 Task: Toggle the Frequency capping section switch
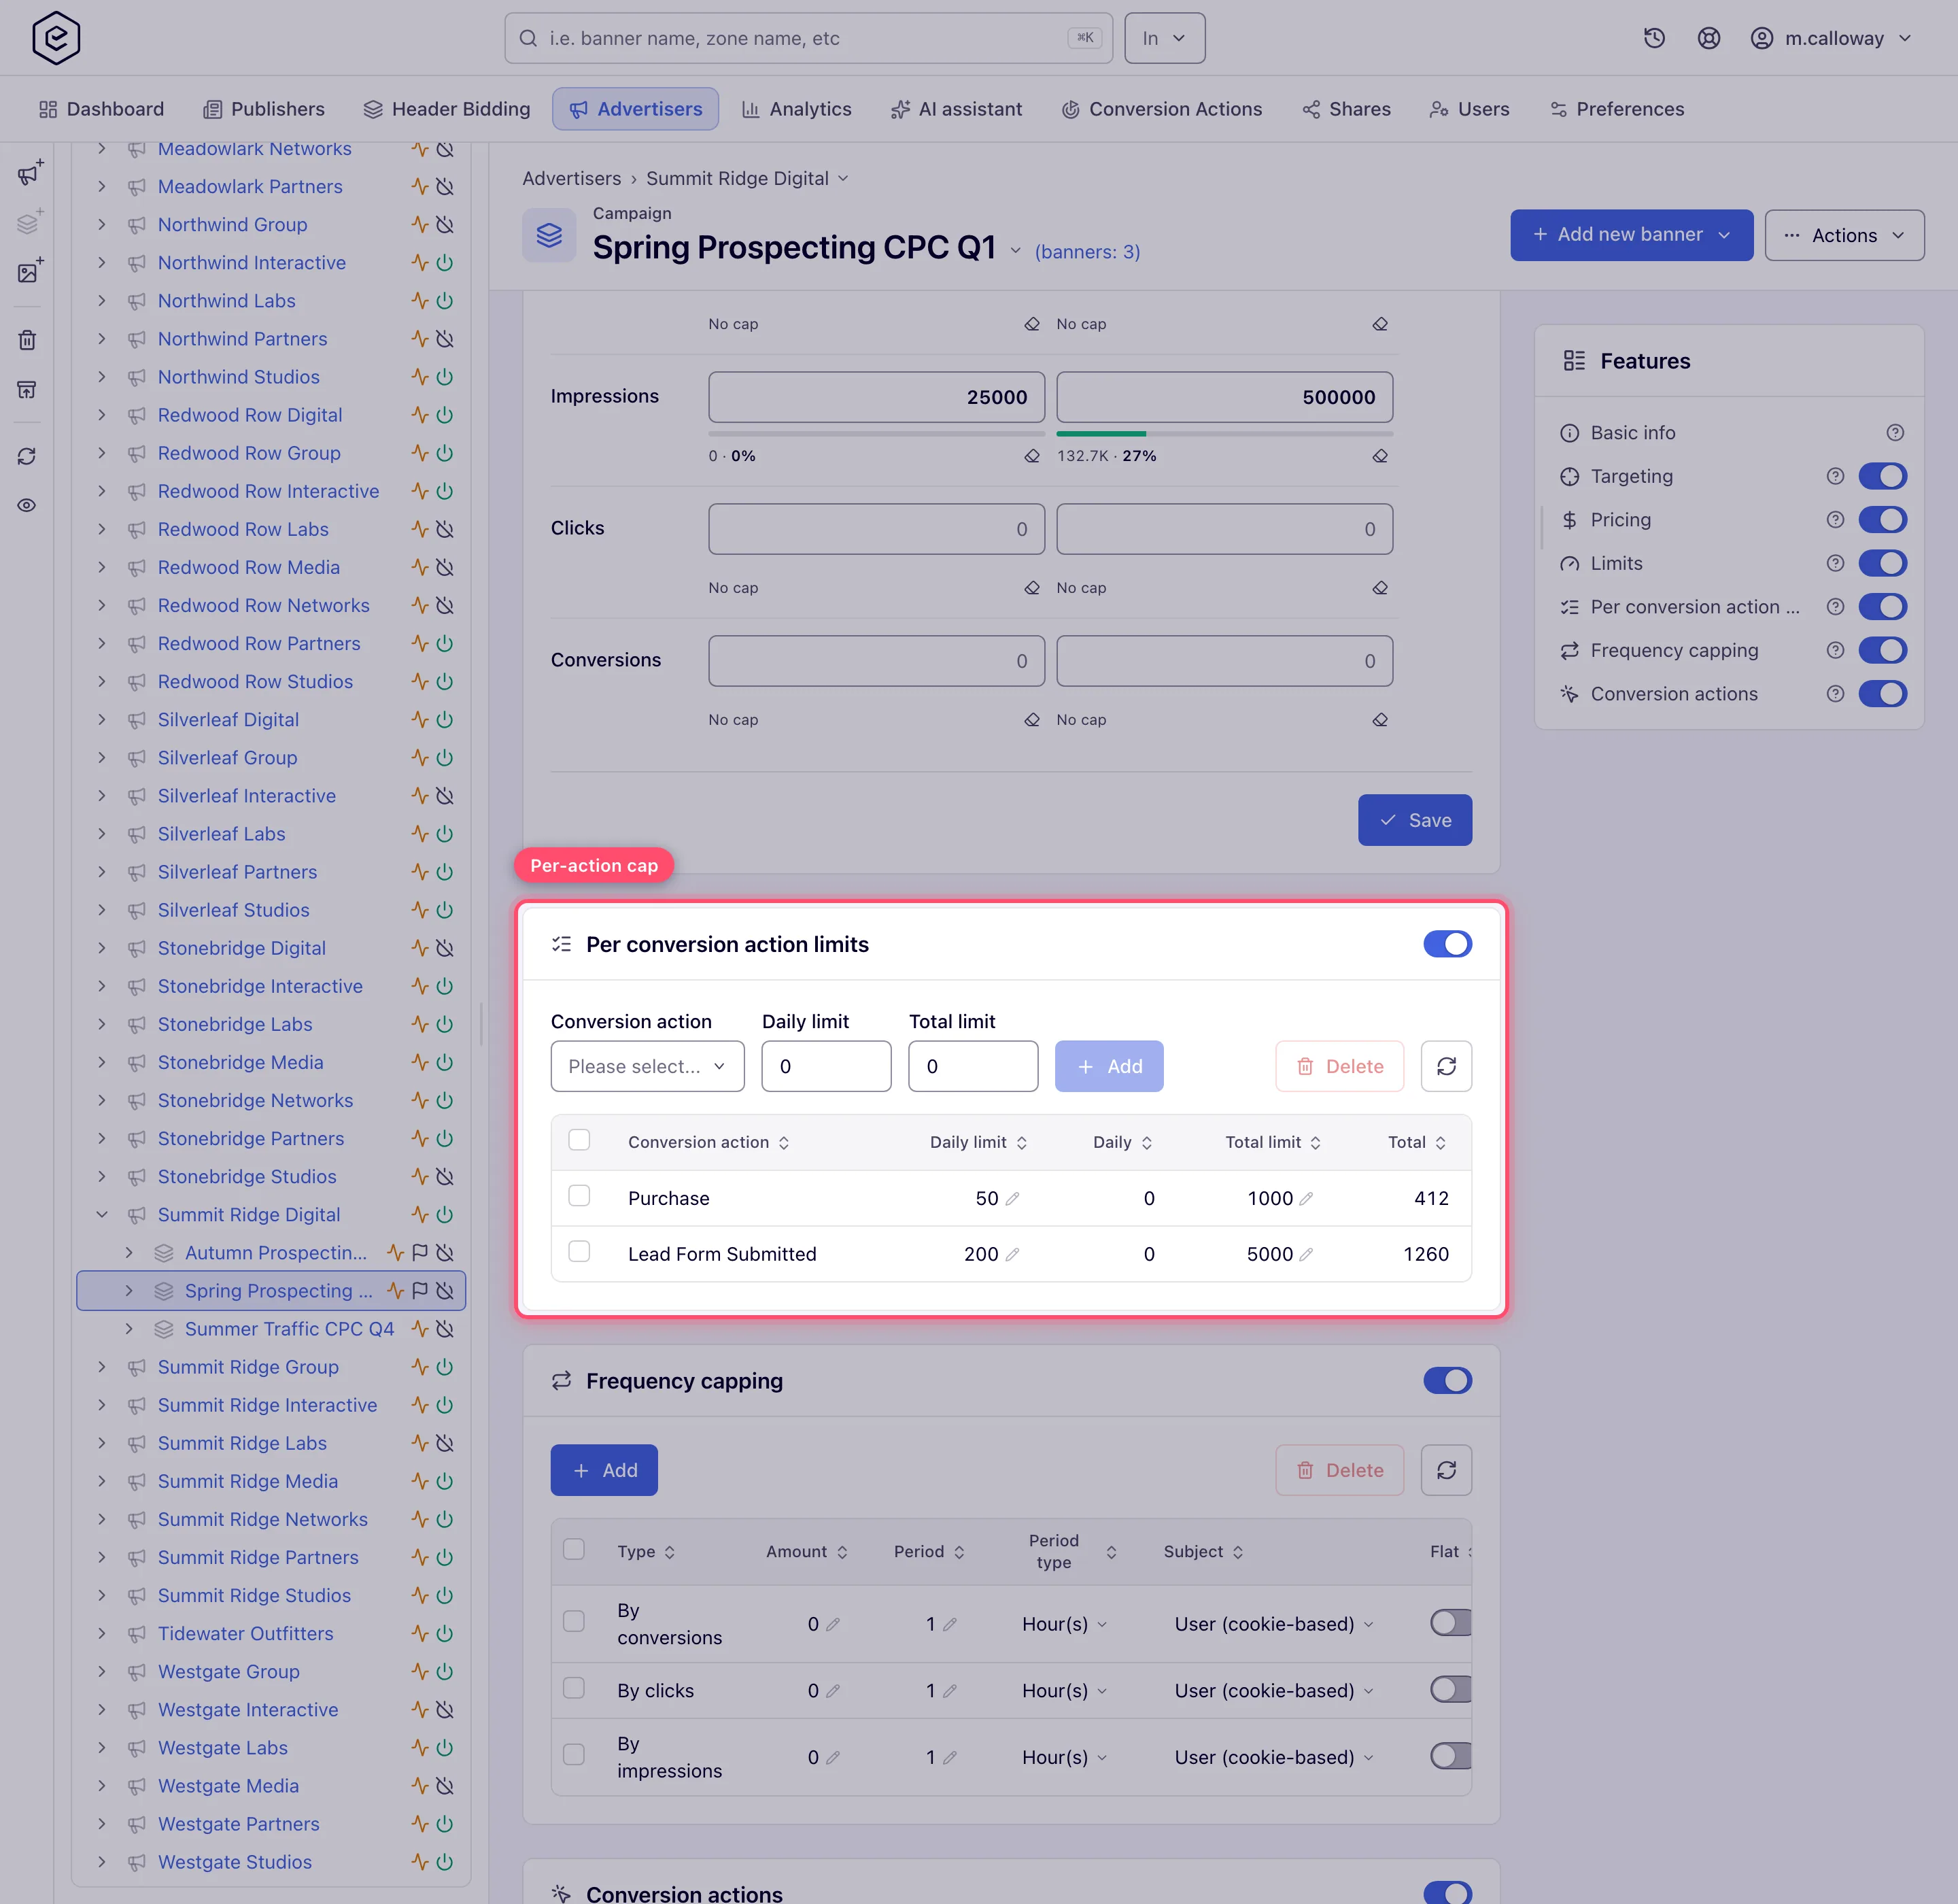(1447, 1380)
